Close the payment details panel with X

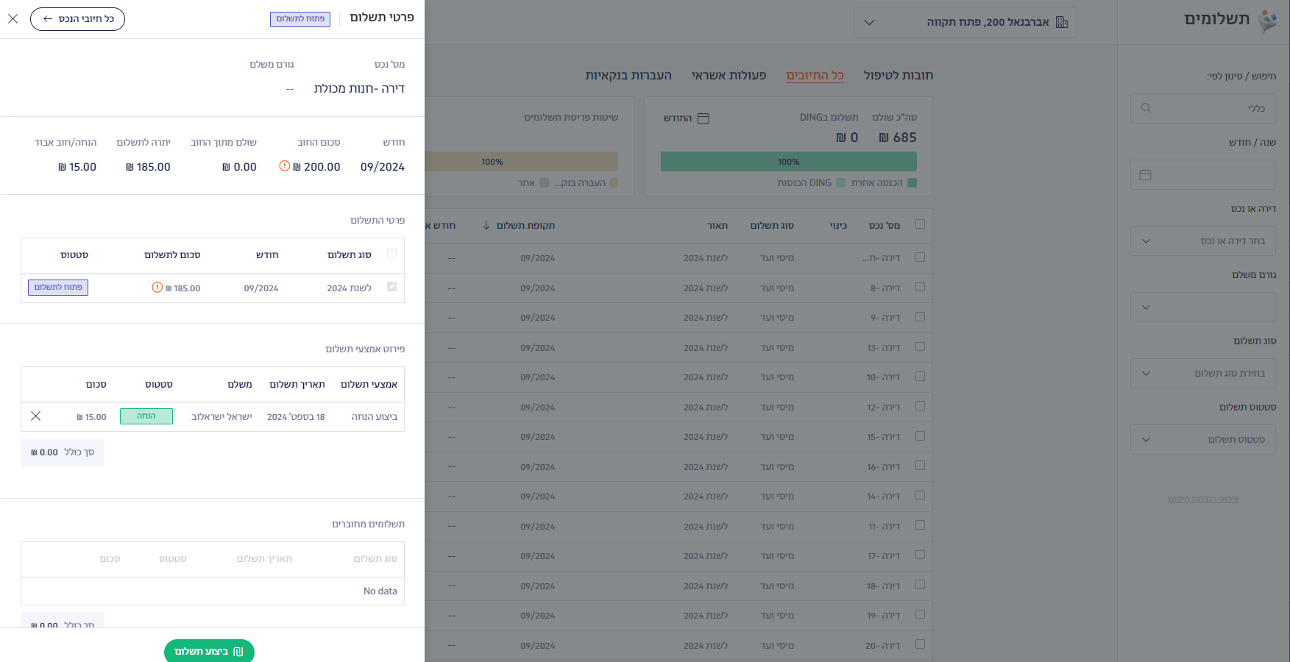tap(13, 19)
